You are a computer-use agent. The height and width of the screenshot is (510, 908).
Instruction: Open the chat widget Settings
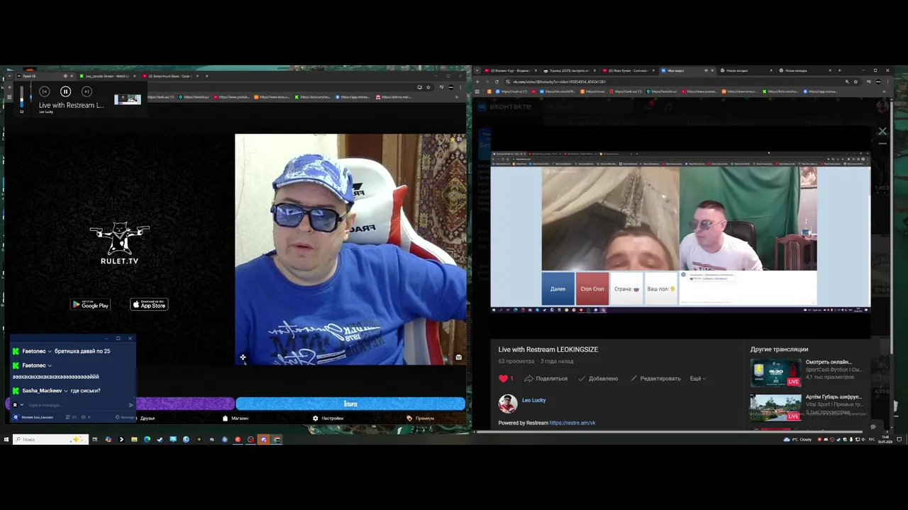point(126,417)
